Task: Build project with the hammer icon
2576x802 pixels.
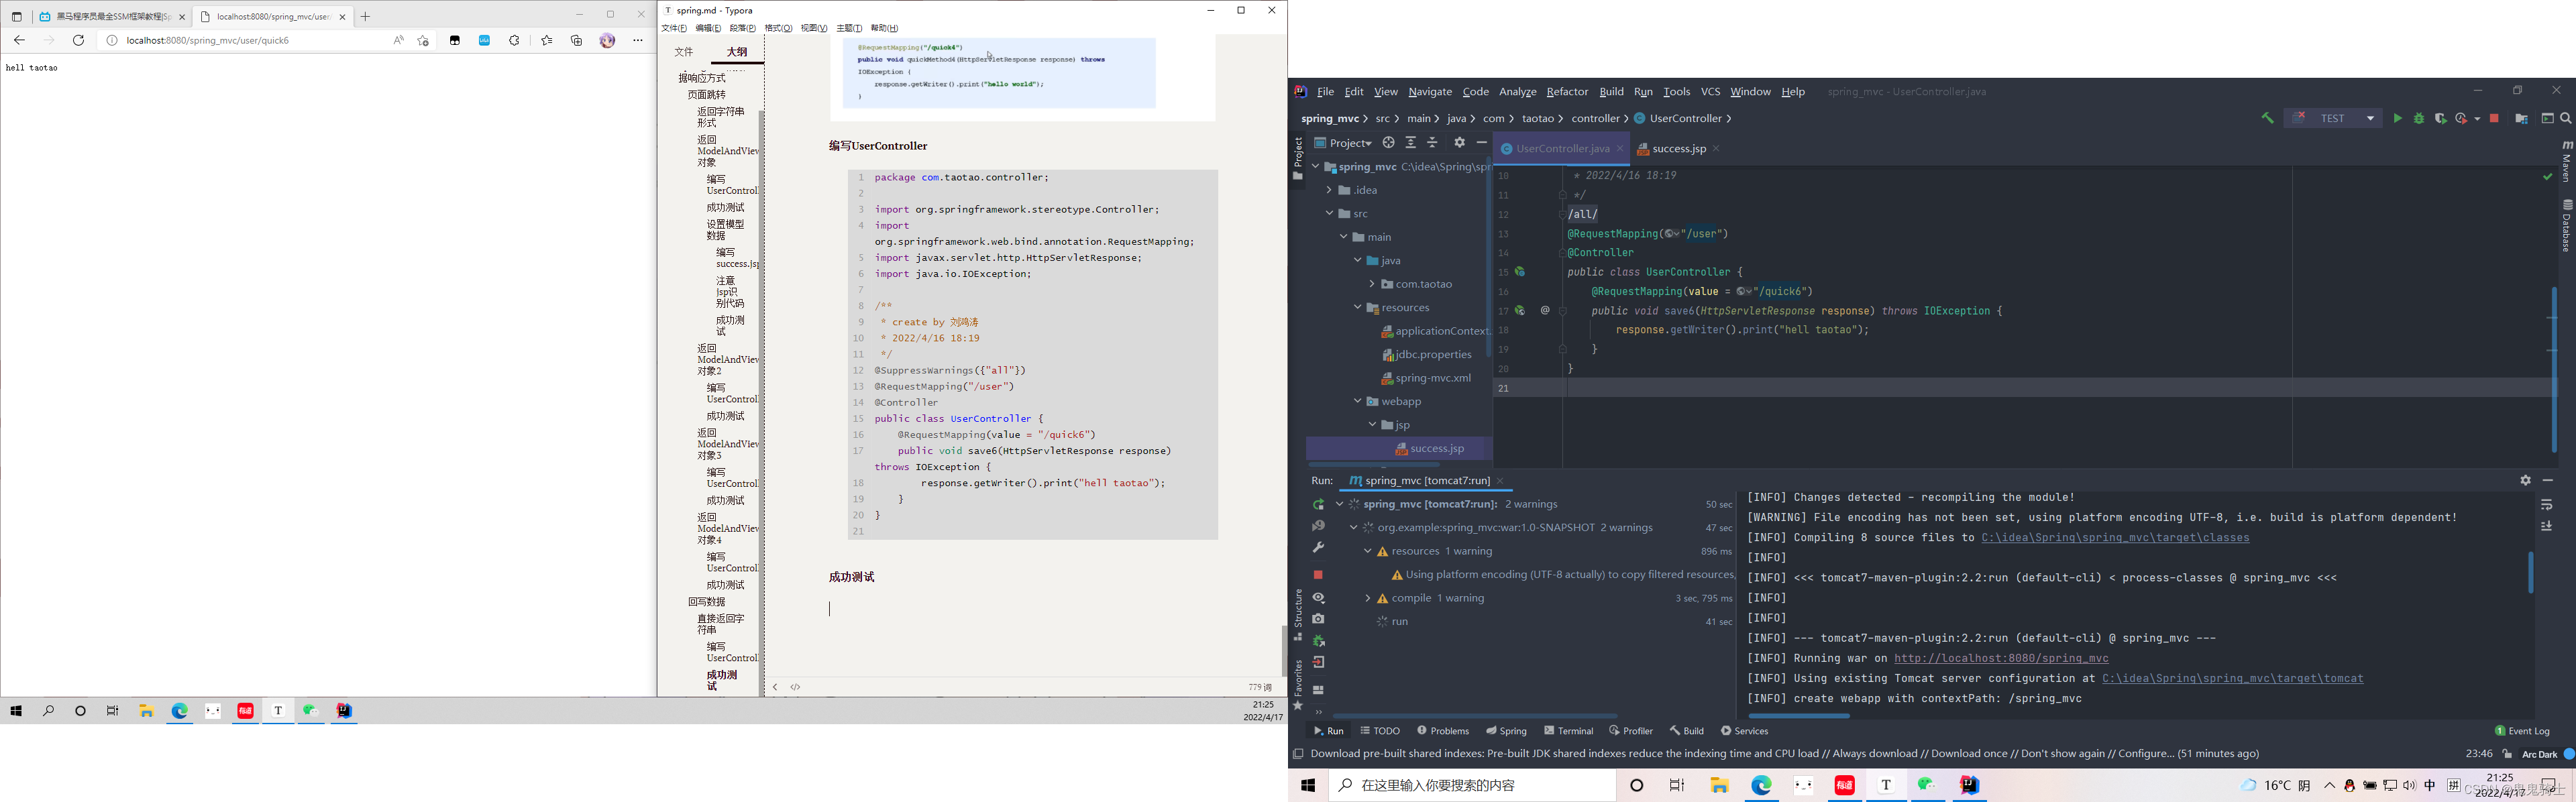Action: [x=2267, y=118]
